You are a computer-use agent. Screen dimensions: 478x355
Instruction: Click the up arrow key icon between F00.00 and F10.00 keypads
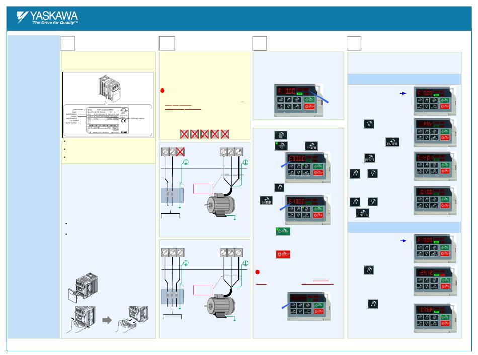point(279,188)
